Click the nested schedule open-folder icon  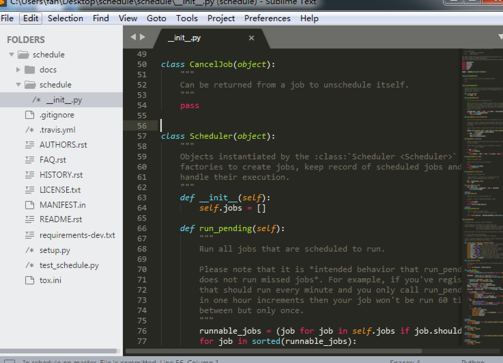pyautogui.click(x=30, y=85)
